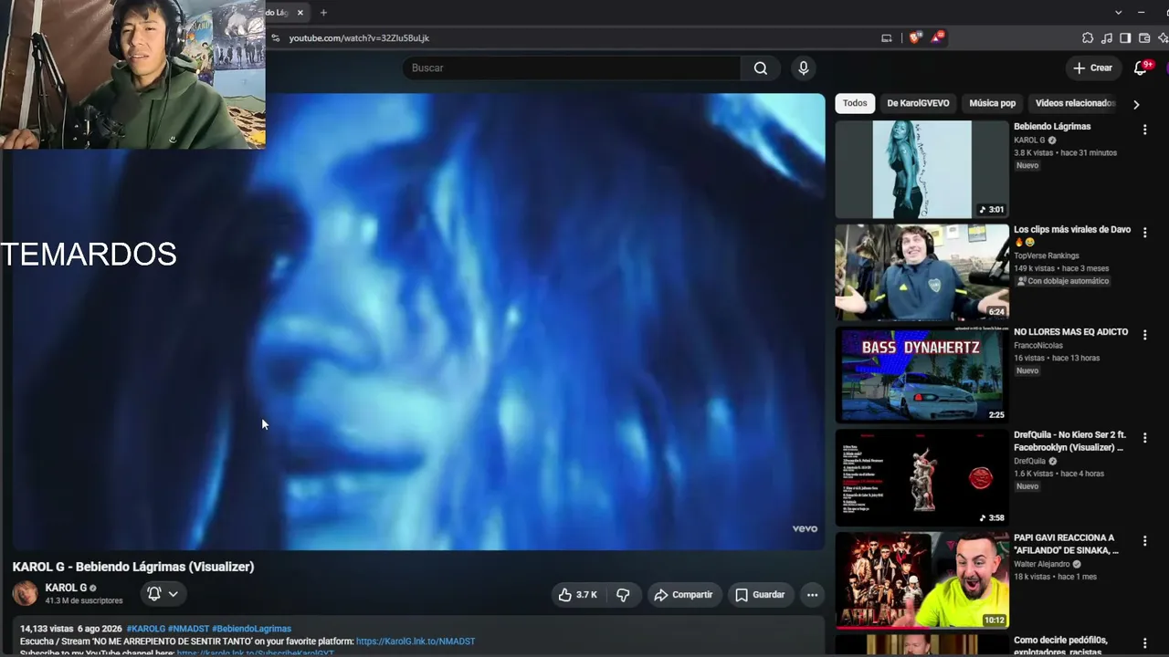The width and height of the screenshot is (1169, 657).
Task: Open PAPI GAVI REACCIONA video thumbnail
Action: tap(922, 581)
